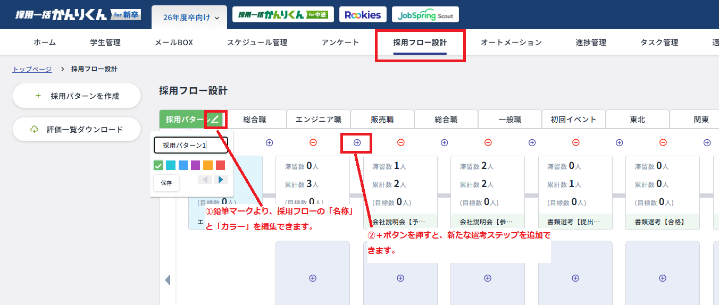Click 保存 button in edit popup

pyautogui.click(x=166, y=183)
